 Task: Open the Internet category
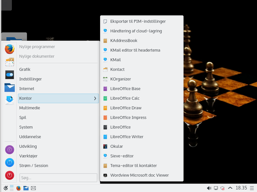point(58,89)
